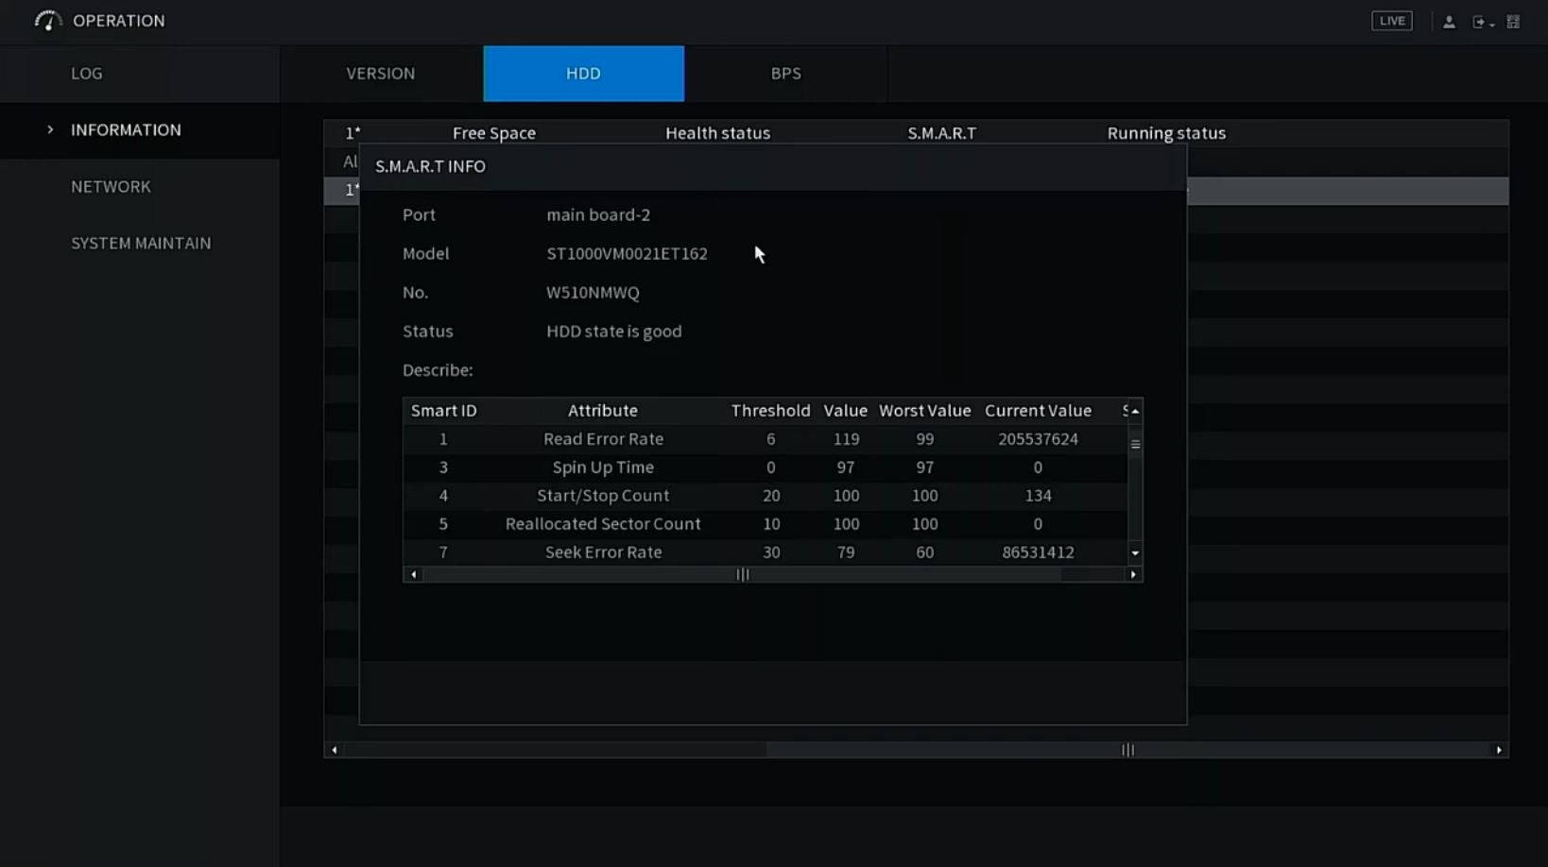Click SMART table scroll-down arrow
The width and height of the screenshot is (1548, 867).
point(1135,553)
